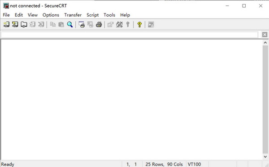Click the Quick Connect lightning icon
This screenshot has height=167, width=269.
(15, 25)
